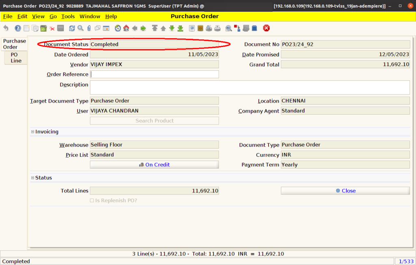416x265 pixels.
Task: Create a new record with New icon
Action: tap(26, 28)
